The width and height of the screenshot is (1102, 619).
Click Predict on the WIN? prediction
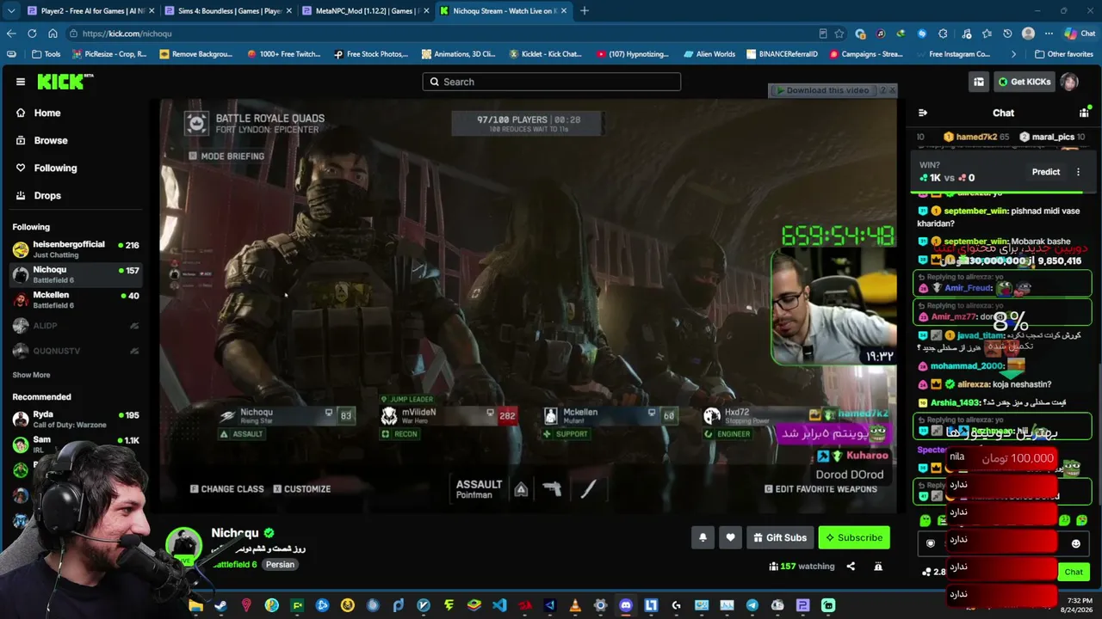pyautogui.click(x=1046, y=172)
